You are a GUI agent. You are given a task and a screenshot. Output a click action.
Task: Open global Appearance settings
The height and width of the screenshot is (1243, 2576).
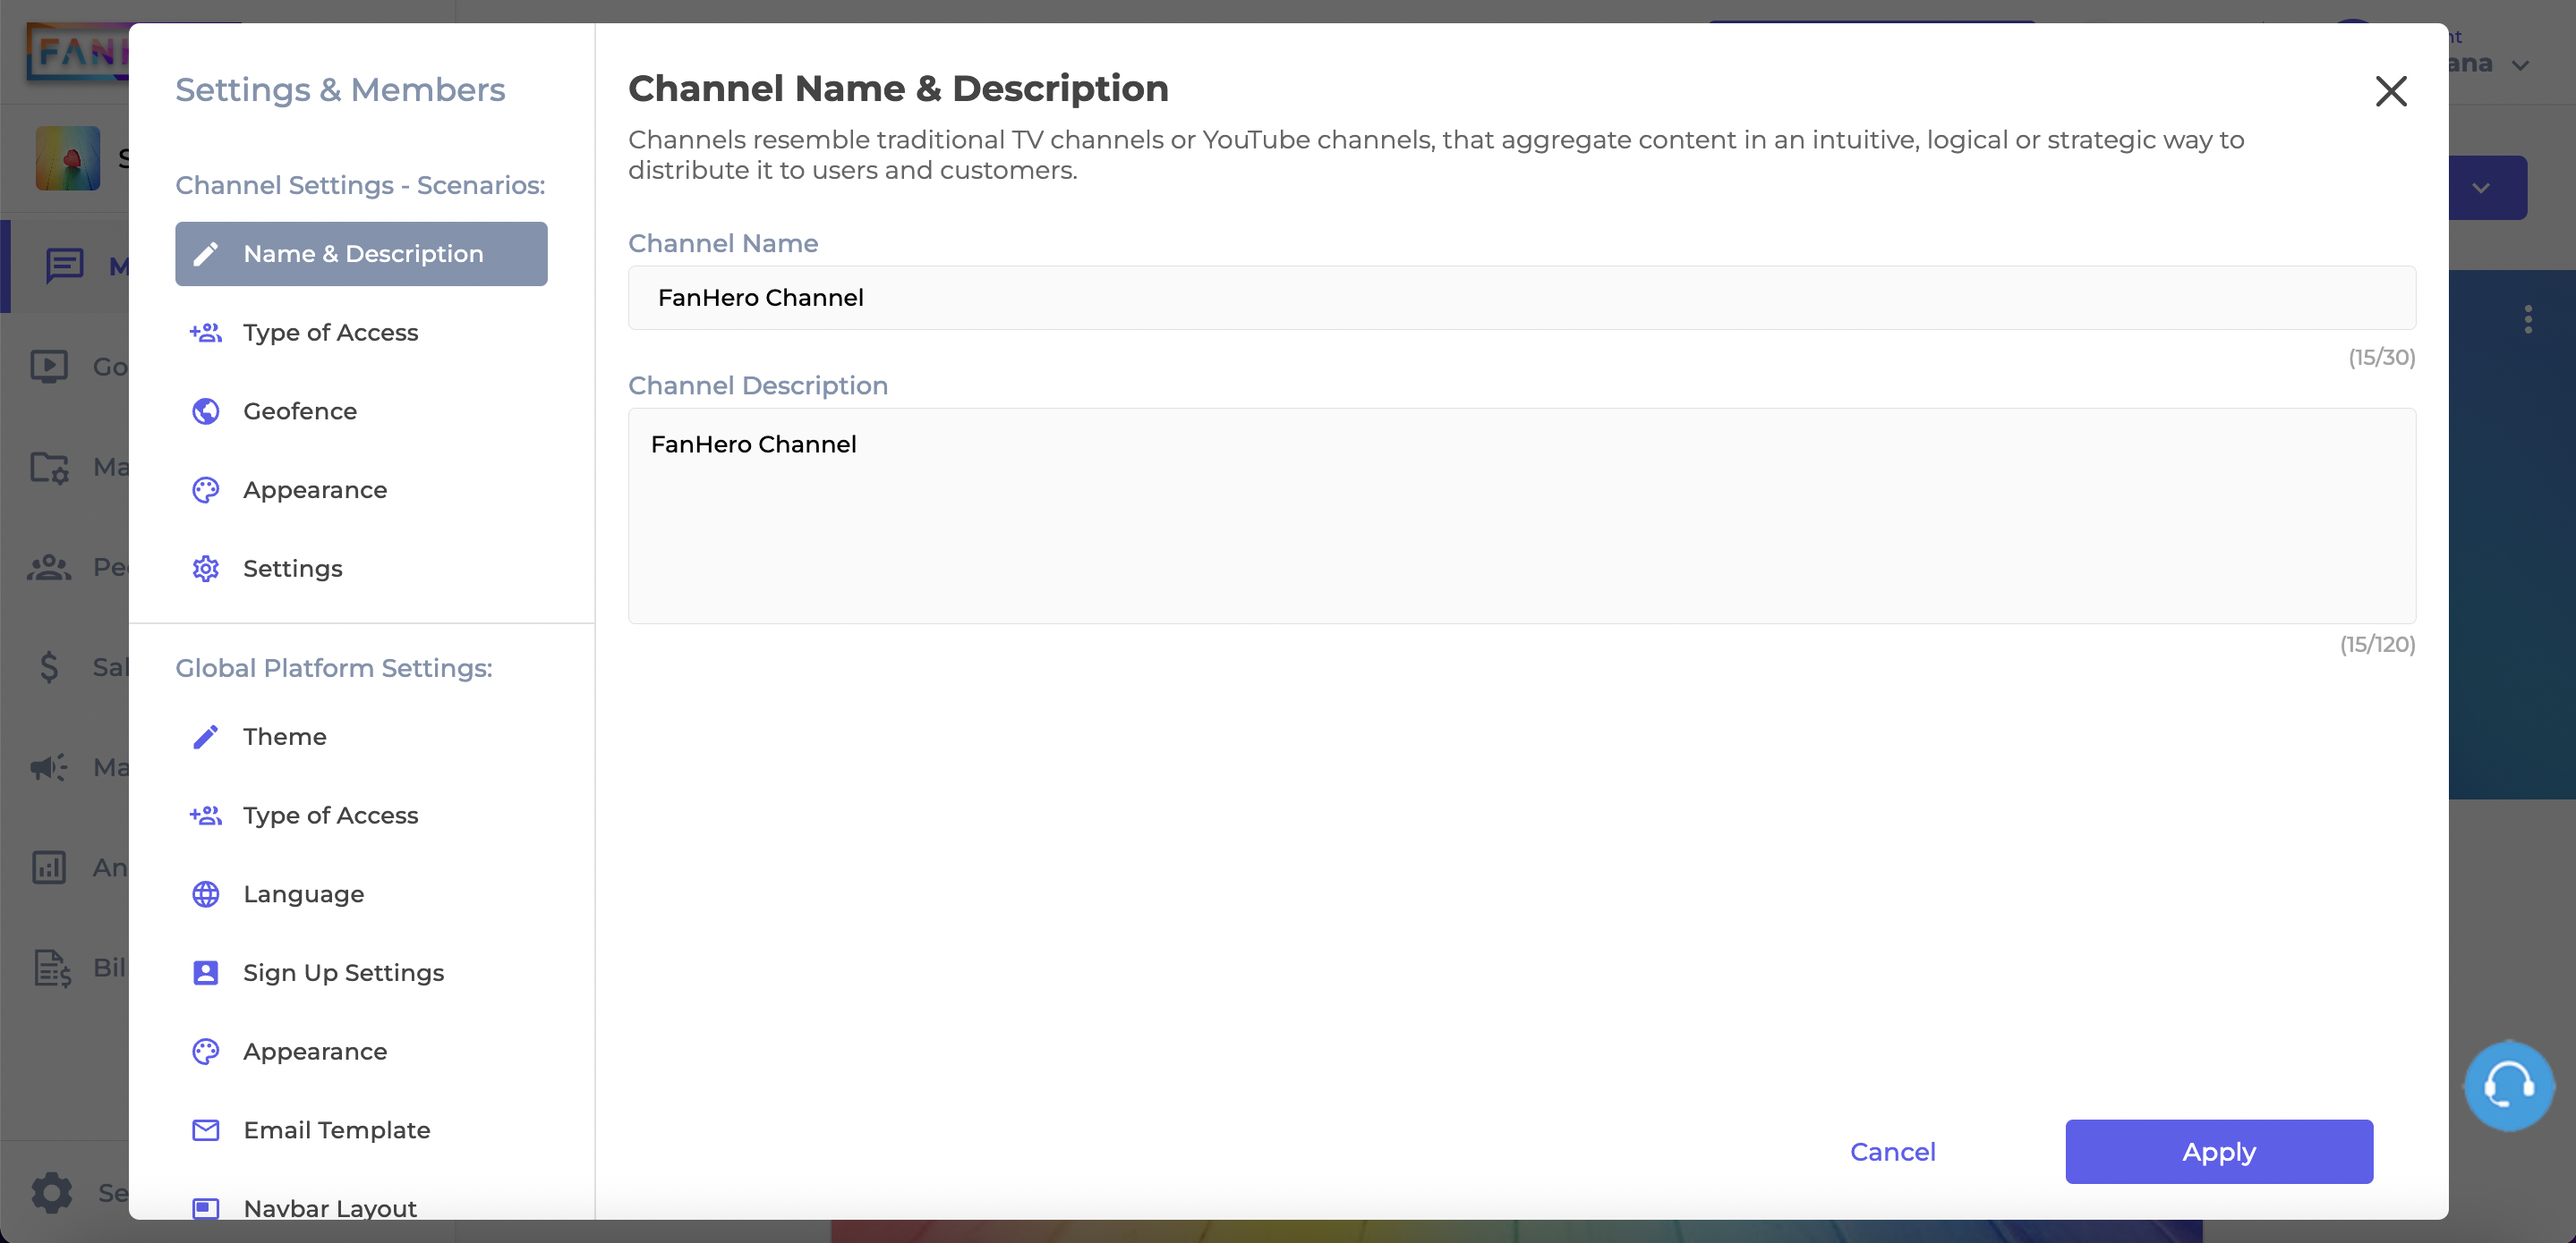[361, 1051]
